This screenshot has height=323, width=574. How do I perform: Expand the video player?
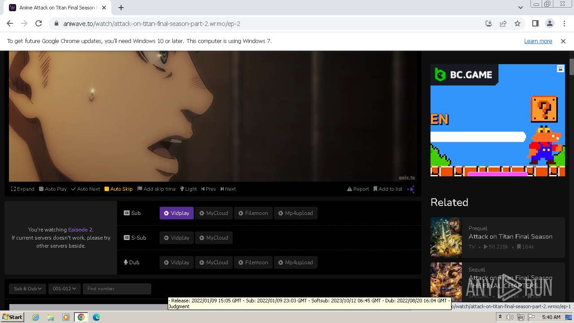tap(23, 189)
